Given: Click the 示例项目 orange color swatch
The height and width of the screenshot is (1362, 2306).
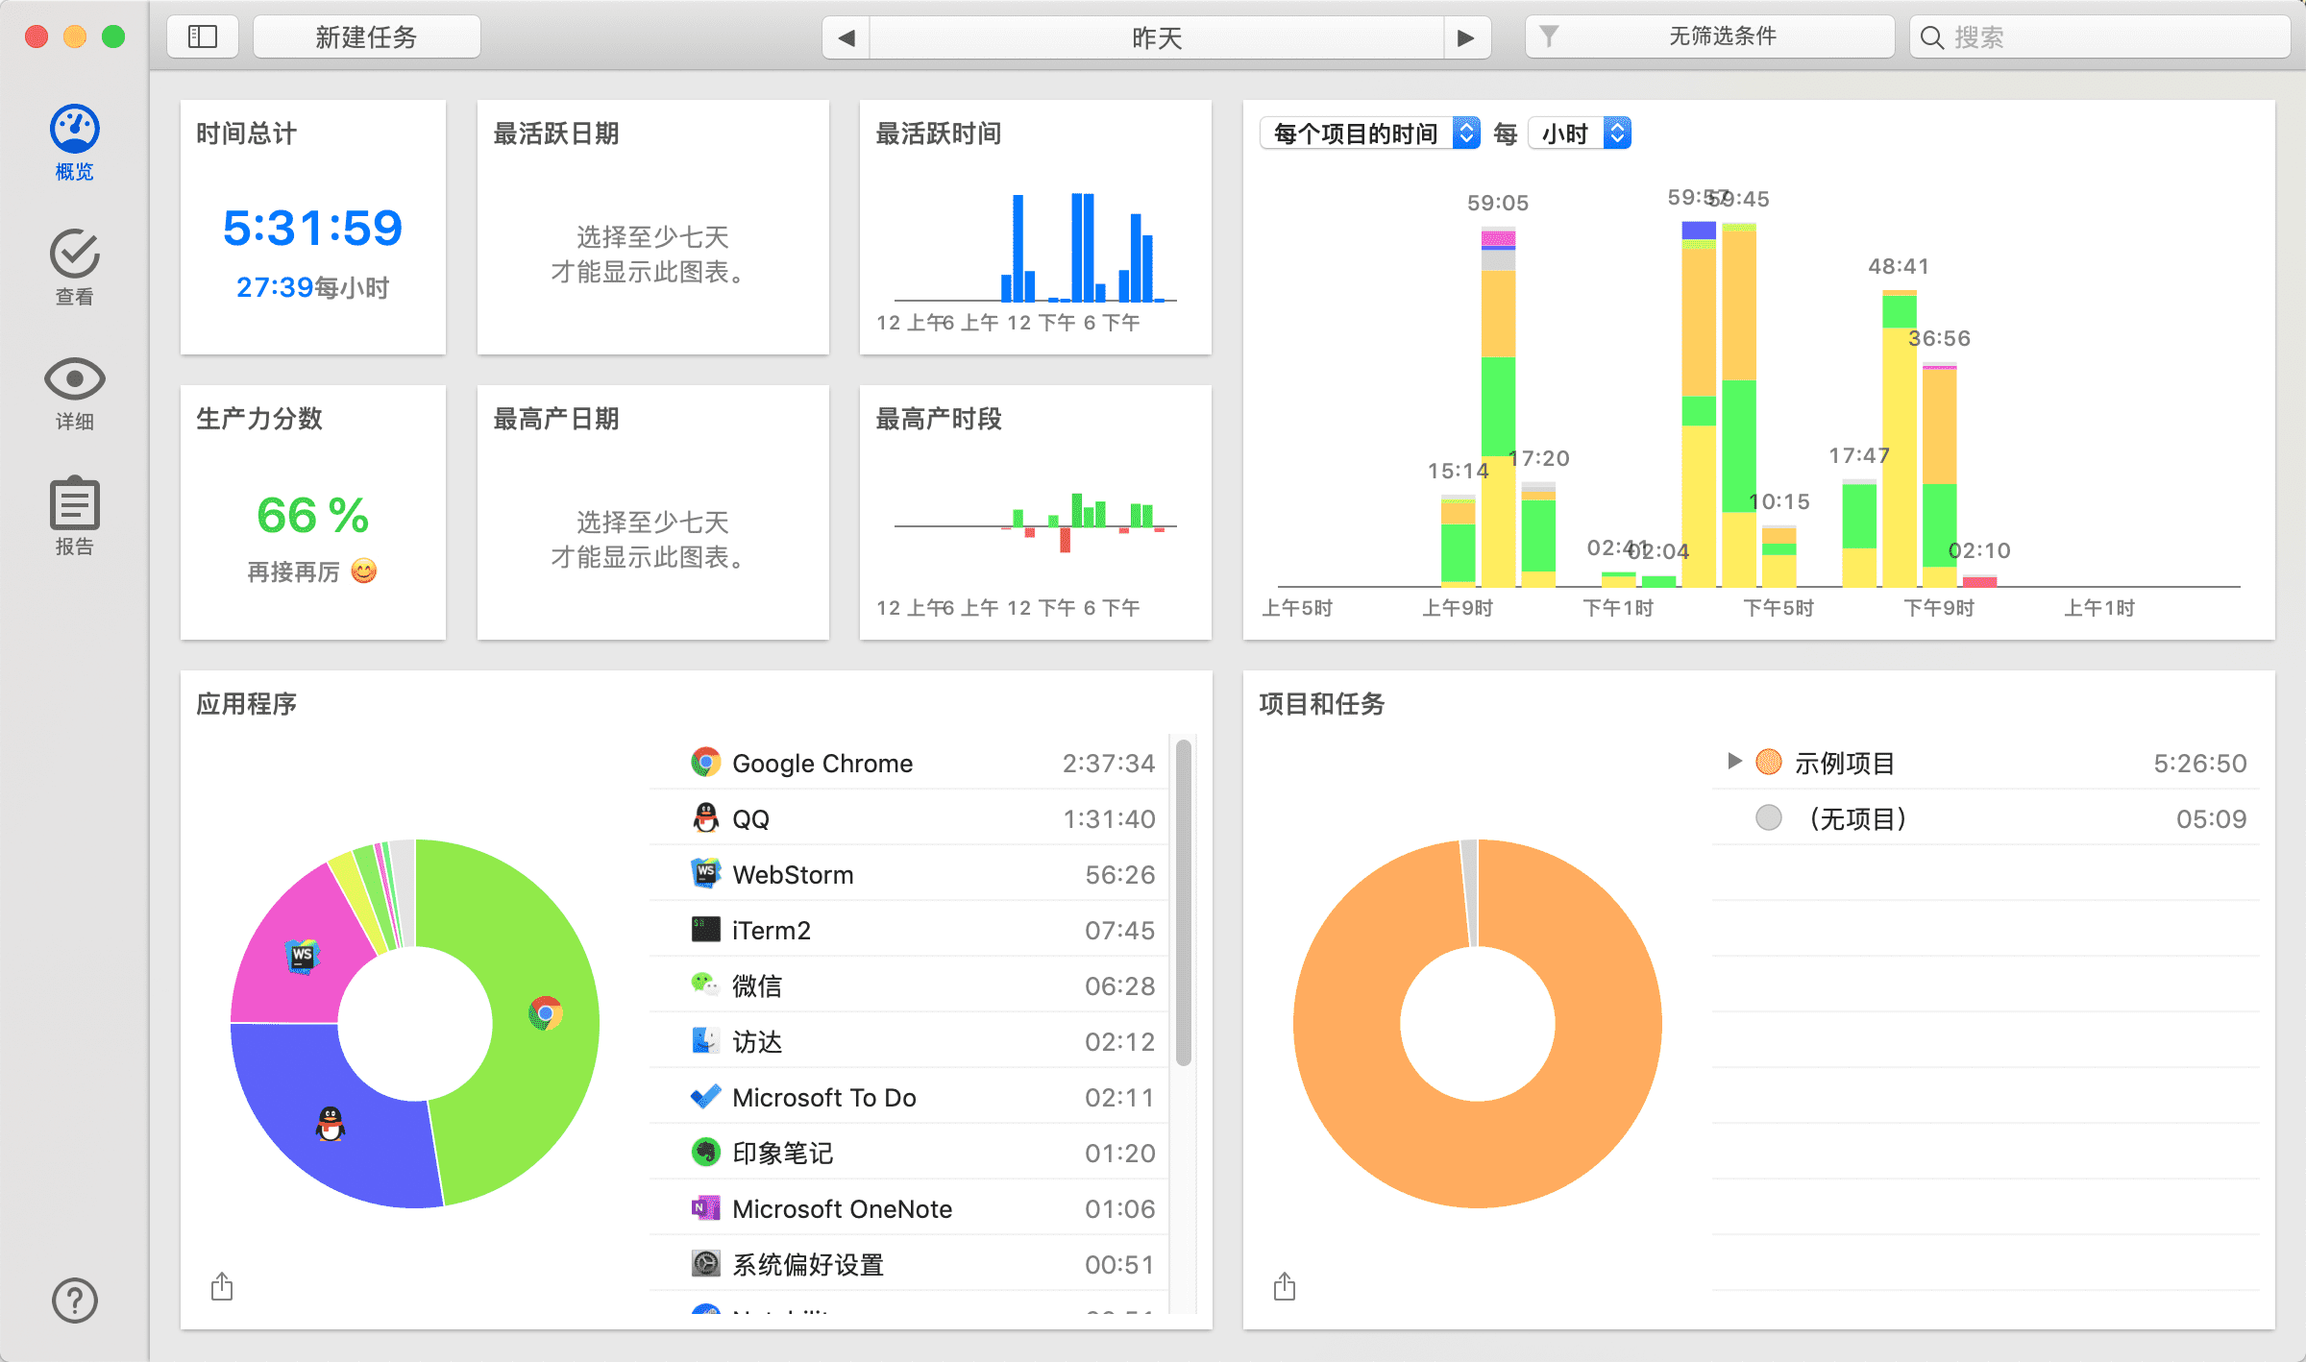Looking at the screenshot, I should click(1769, 763).
